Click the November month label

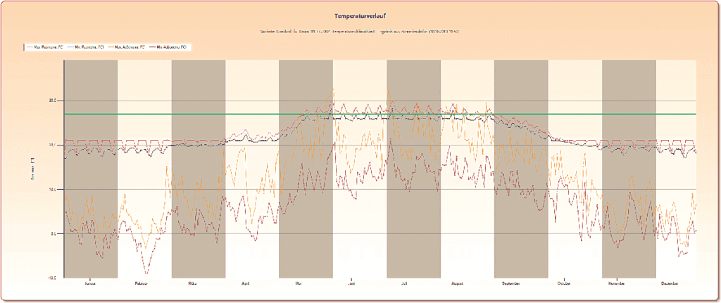(617, 283)
